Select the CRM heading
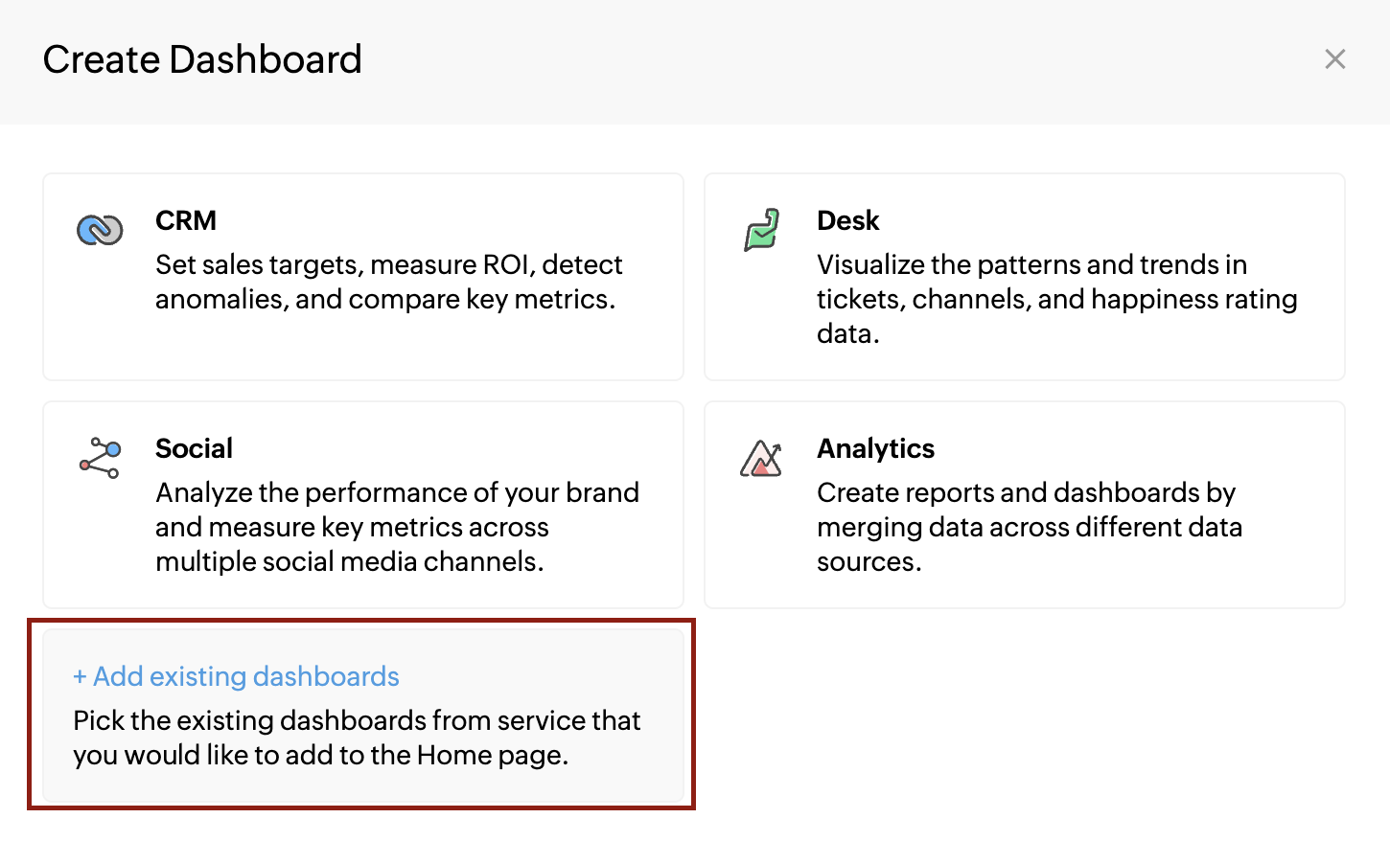Viewport: 1390px width, 841px height. (x=186, y=220)
